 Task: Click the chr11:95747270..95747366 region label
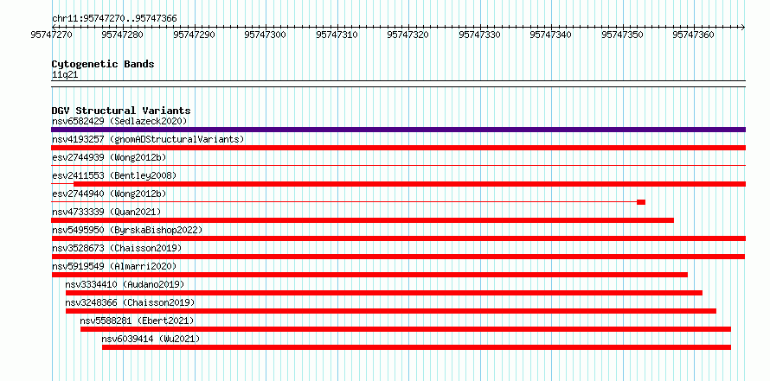[114, 19]
